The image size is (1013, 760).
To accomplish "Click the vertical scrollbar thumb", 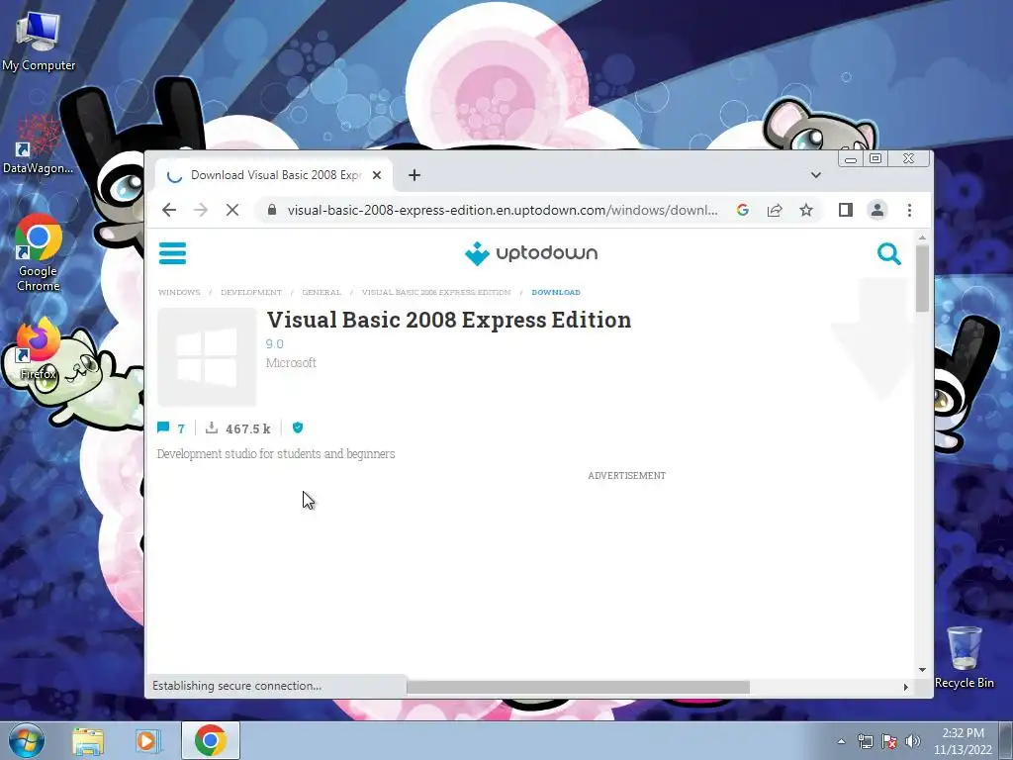I will [x=922, y=278].
